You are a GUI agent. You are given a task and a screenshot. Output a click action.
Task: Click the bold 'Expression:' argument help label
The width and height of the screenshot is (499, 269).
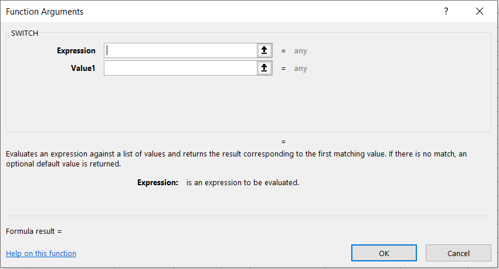click(158, 183)
